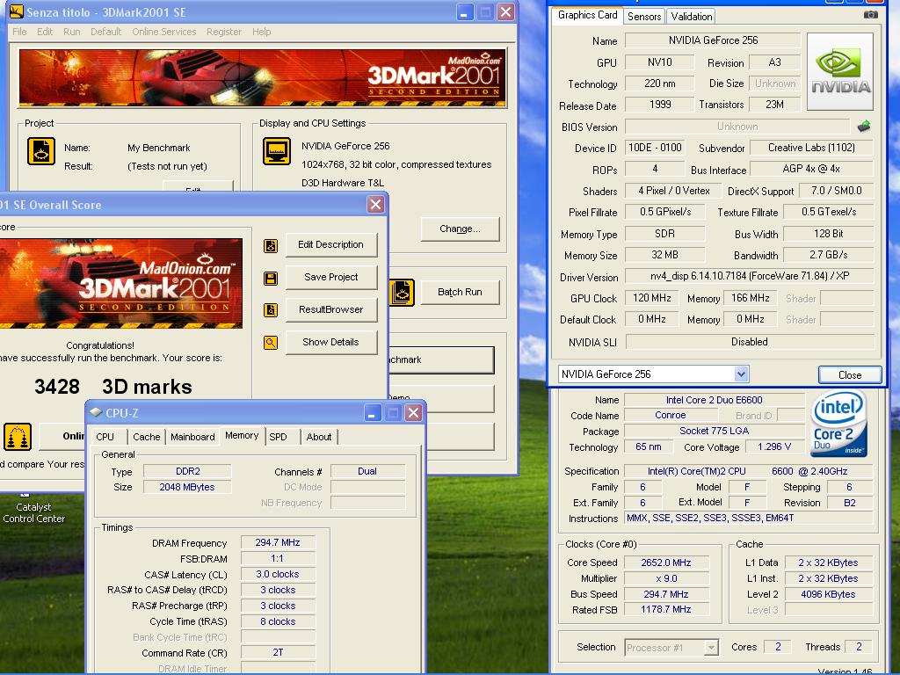This screenshot has width=900, height=675.
Task: Click the memory Size 2048 MBytes field
Action: [x=187, y=487]
